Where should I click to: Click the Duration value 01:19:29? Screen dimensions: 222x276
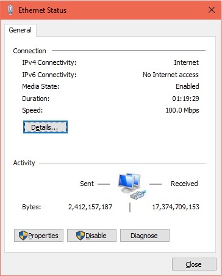tap(185, 99)
